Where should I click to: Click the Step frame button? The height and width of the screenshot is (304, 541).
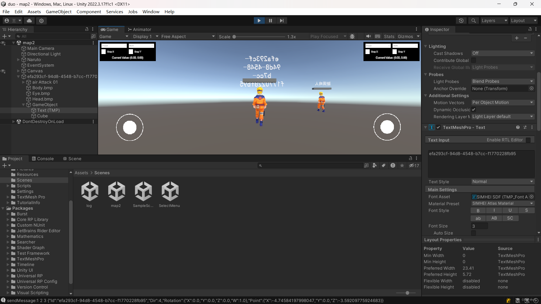[x=281, y=21]
